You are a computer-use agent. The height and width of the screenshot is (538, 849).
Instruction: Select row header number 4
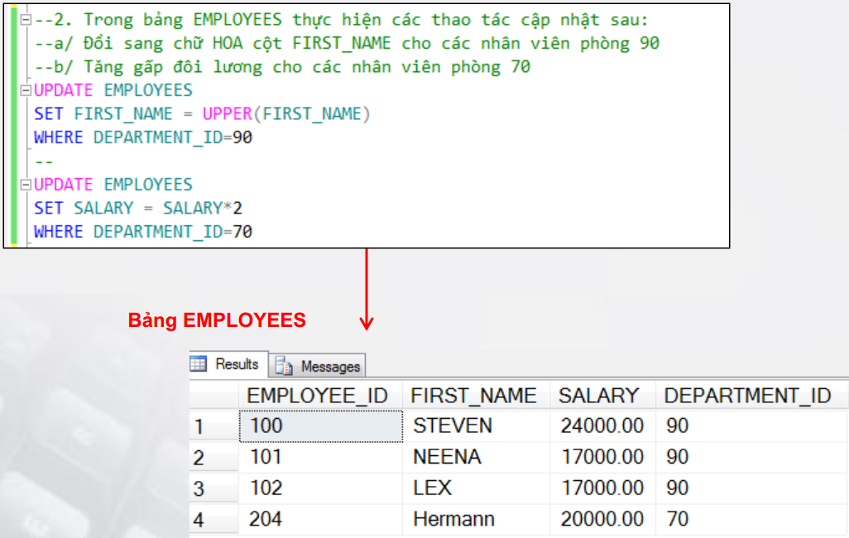[x=199, y=520]
